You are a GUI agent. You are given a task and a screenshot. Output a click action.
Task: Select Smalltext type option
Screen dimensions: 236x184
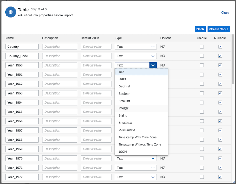(x=142, y=123)
